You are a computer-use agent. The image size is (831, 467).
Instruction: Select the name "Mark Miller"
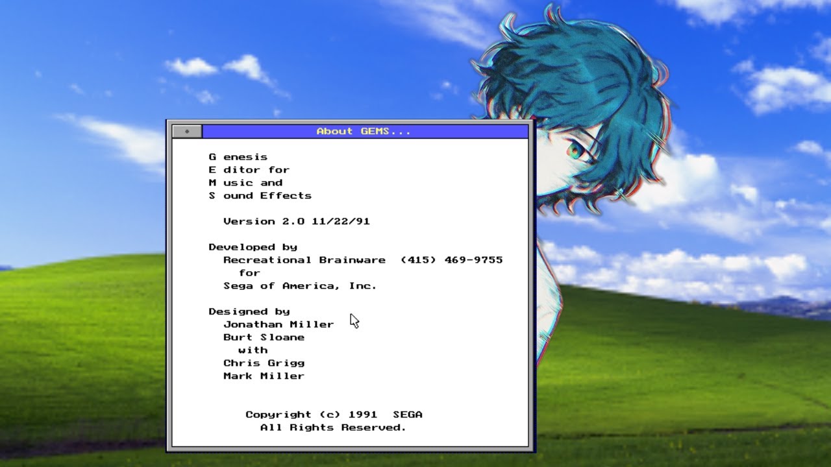(264, 376)
